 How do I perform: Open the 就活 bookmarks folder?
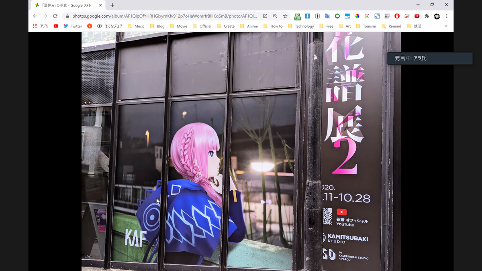click(x=414, y=26)
